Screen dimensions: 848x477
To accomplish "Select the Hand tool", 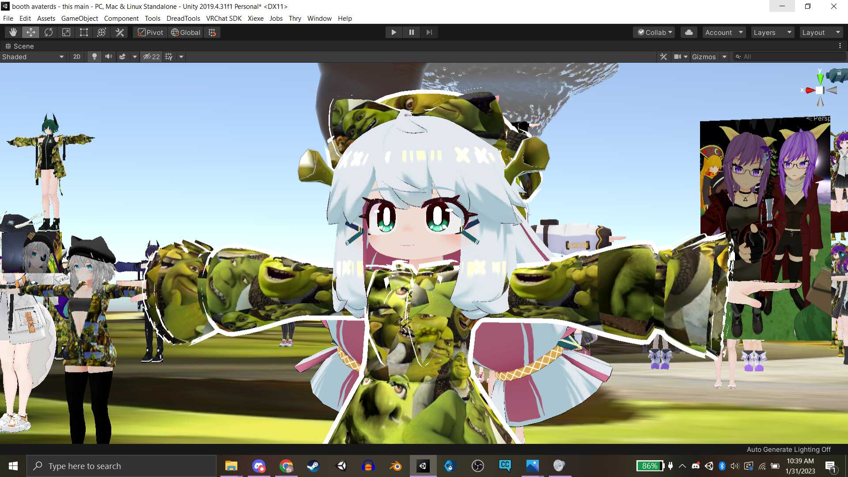I will tap(13, 32).
